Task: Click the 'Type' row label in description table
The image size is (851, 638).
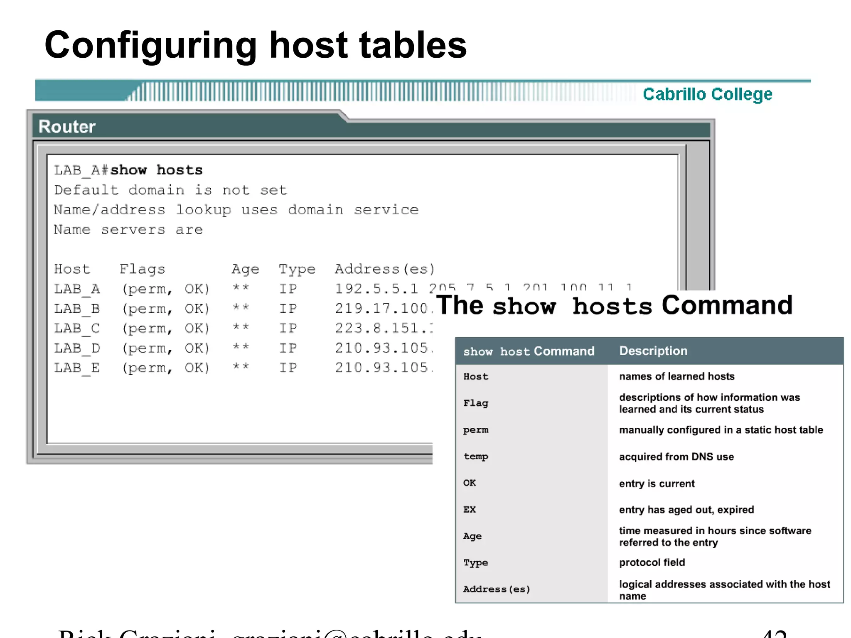Action: tap(475, 563)
